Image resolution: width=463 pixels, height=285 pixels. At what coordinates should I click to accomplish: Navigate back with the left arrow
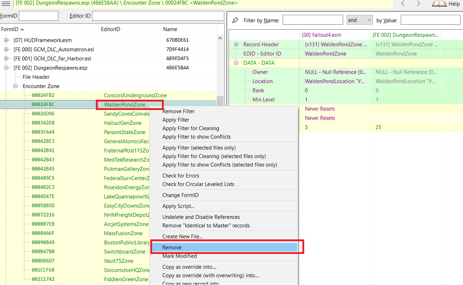(x=403, y=4)
